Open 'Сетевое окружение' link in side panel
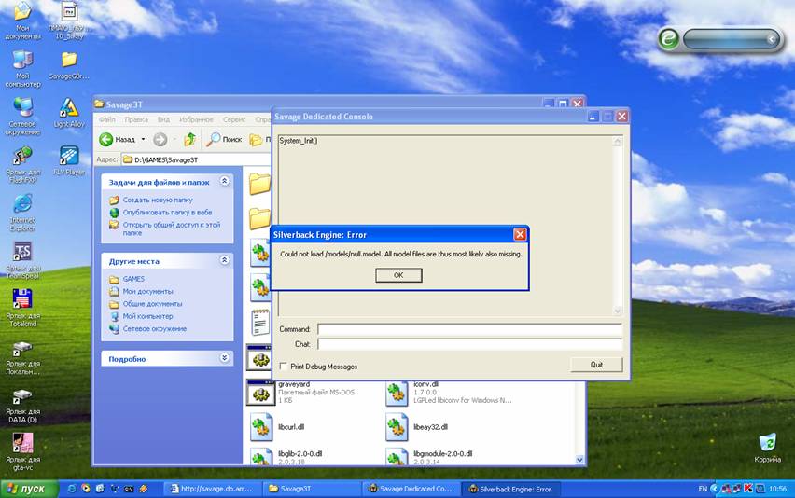Screen dimensions: 795x498 [155, 328]
